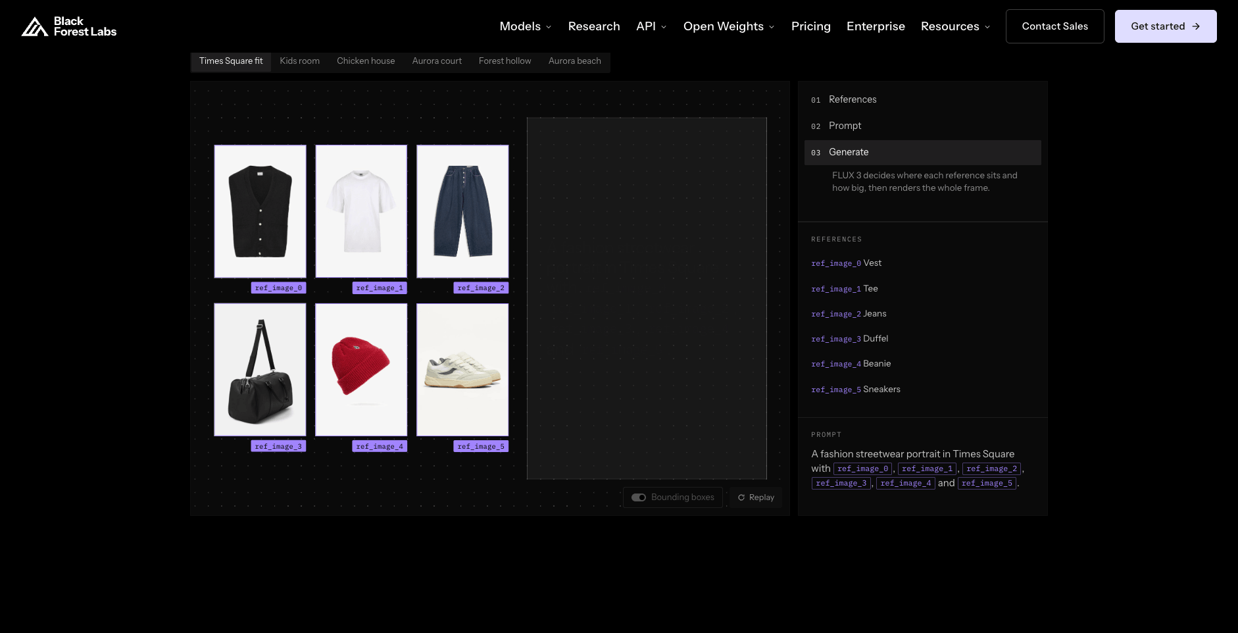The height and width of the screenshot is (633, 1238).
Task: Click the ref_image_5 tag in prompt
Action: (x=987, y=484)
